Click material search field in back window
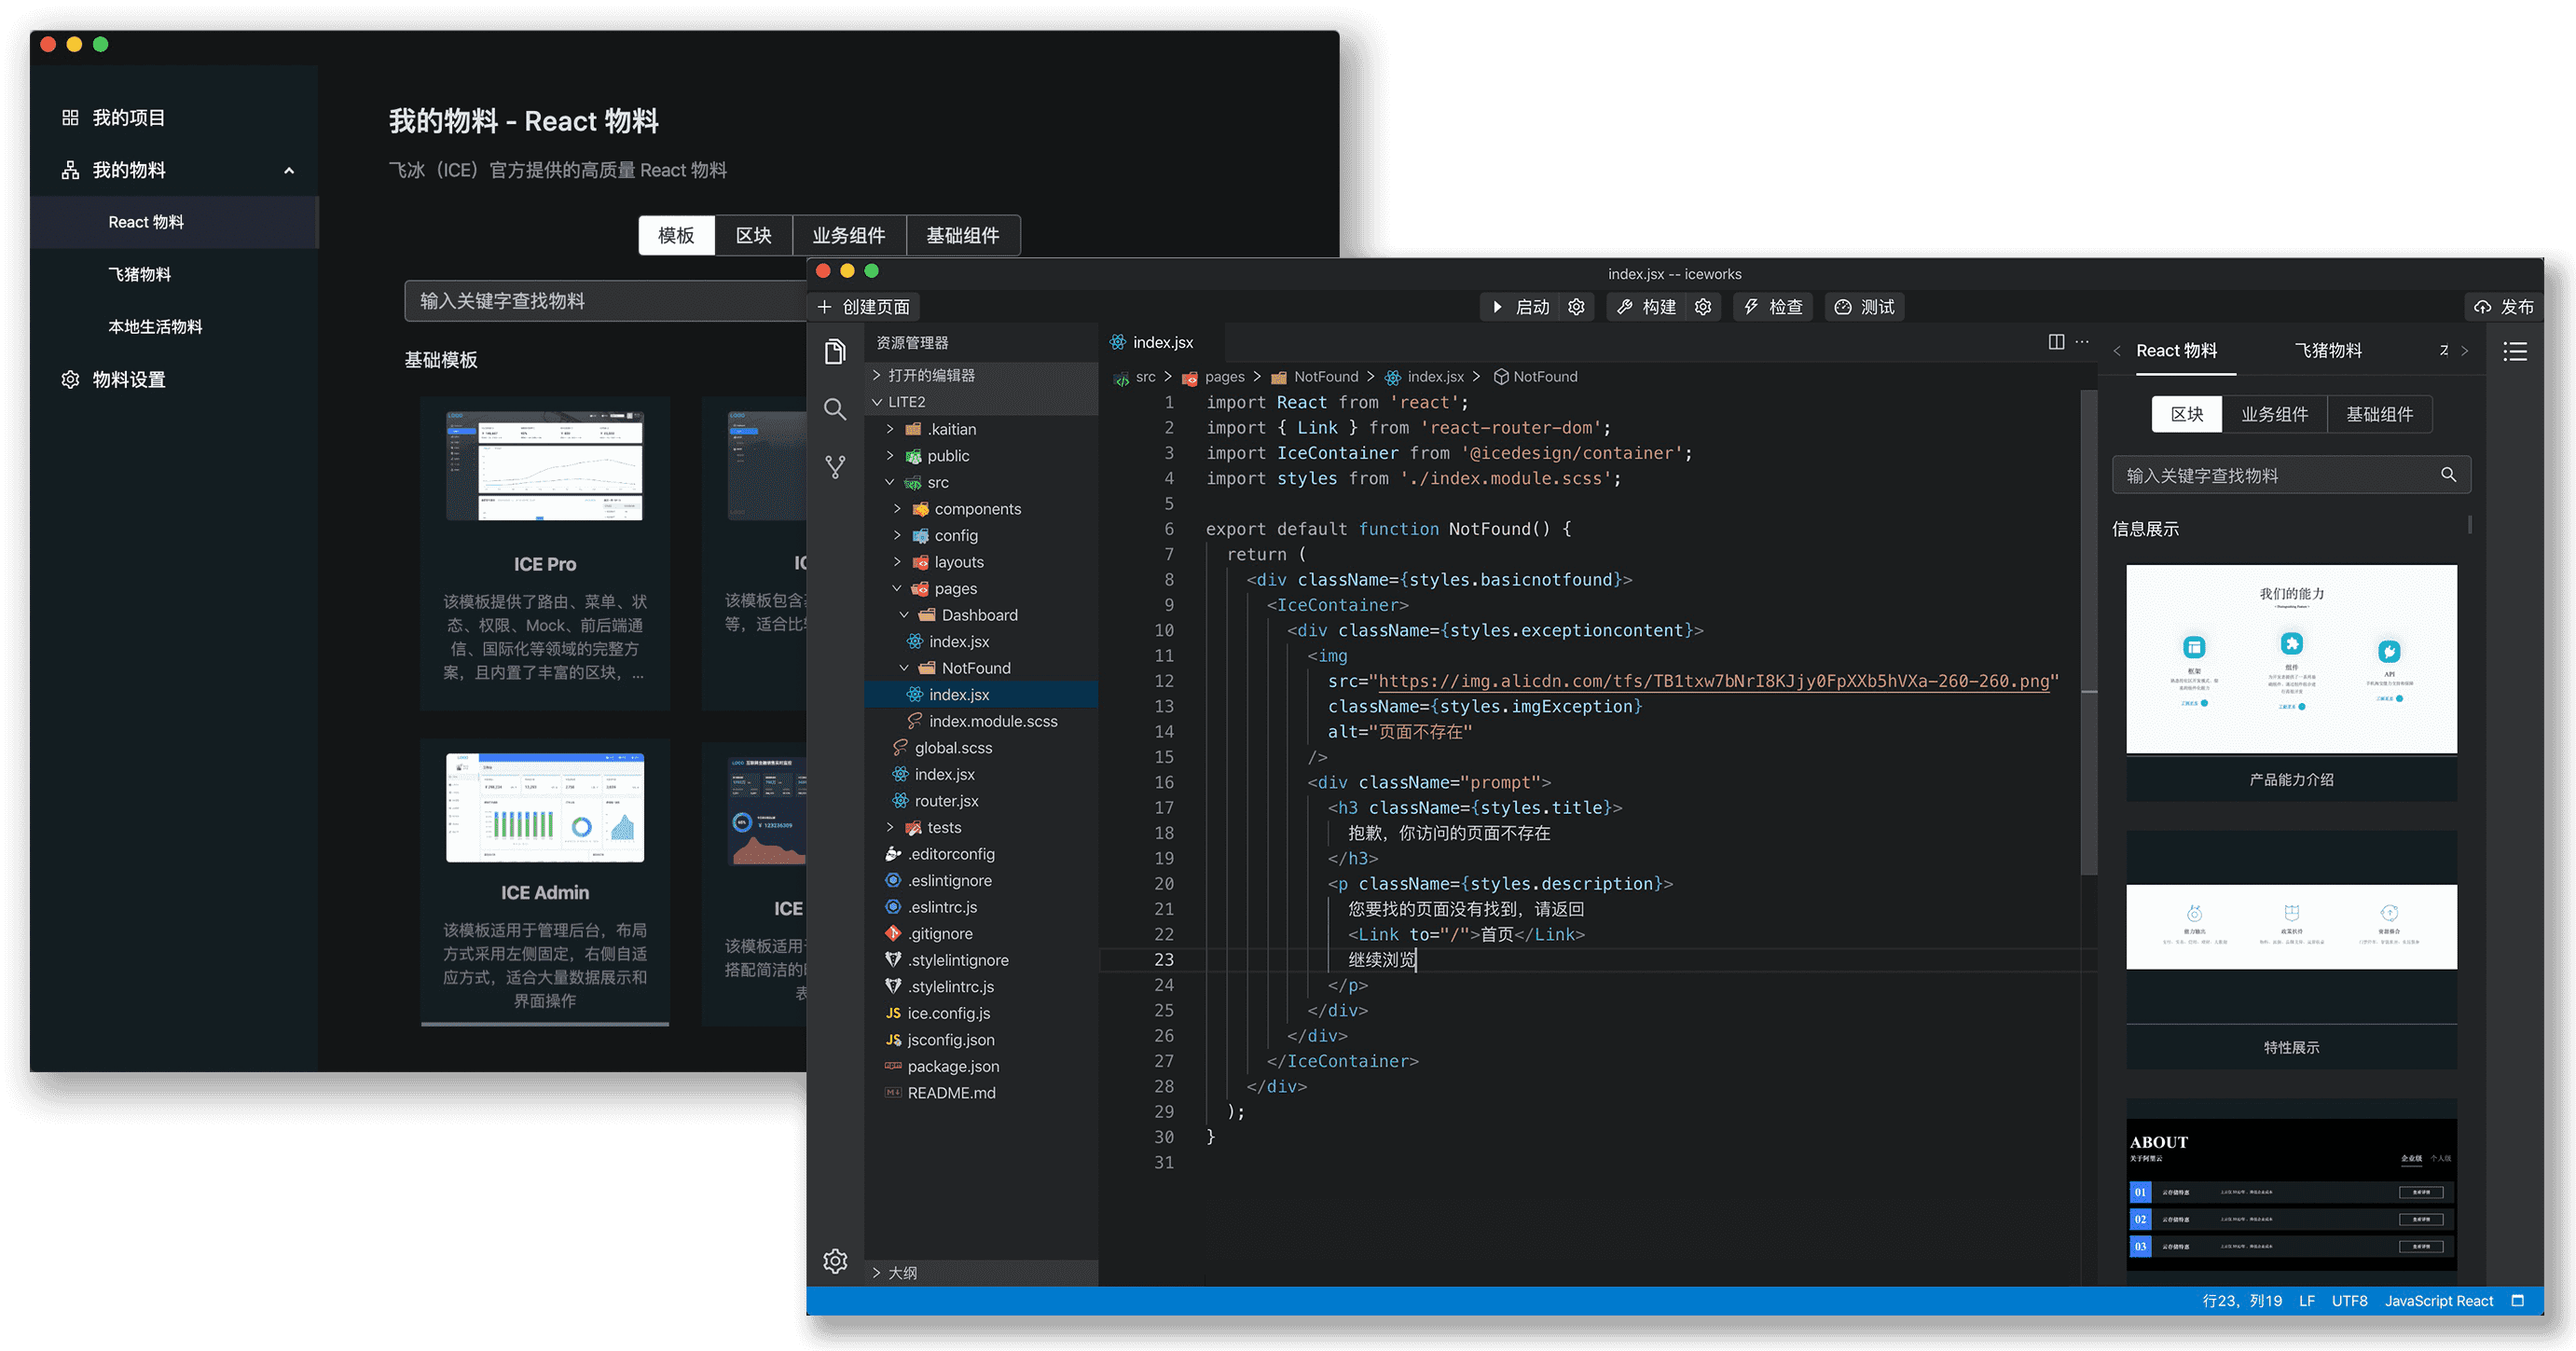Image resolution: width=2576 pixels, height=1351 pixels. point(605,301)
